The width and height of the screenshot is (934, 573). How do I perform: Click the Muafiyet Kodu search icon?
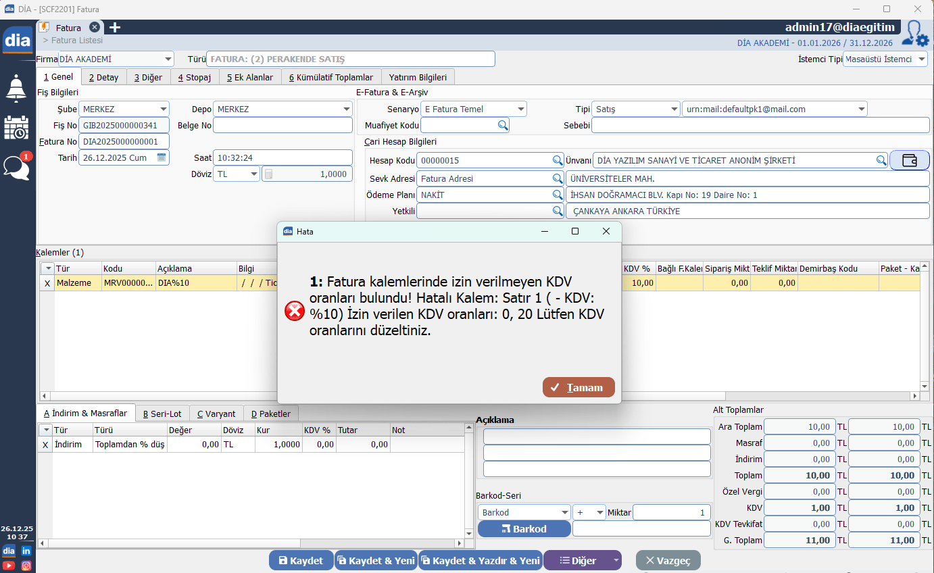click(503, 125)
